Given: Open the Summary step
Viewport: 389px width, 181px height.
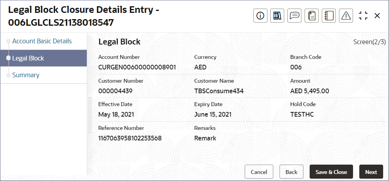Looking at the screenshot, I should 26,75.
